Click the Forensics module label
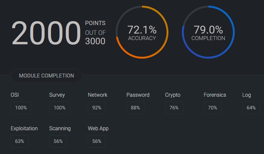The image size is (264, 154). pos(215,95)
